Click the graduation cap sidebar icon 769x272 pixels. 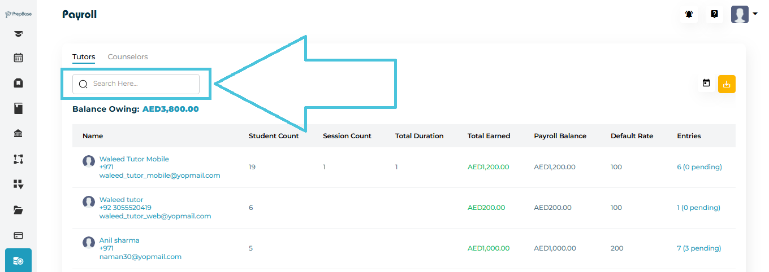18,34
